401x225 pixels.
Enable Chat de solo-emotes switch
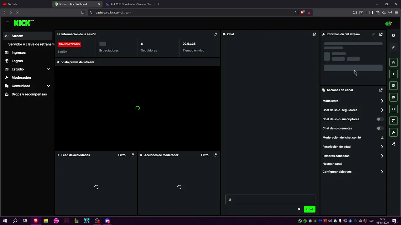coord(380,128)
